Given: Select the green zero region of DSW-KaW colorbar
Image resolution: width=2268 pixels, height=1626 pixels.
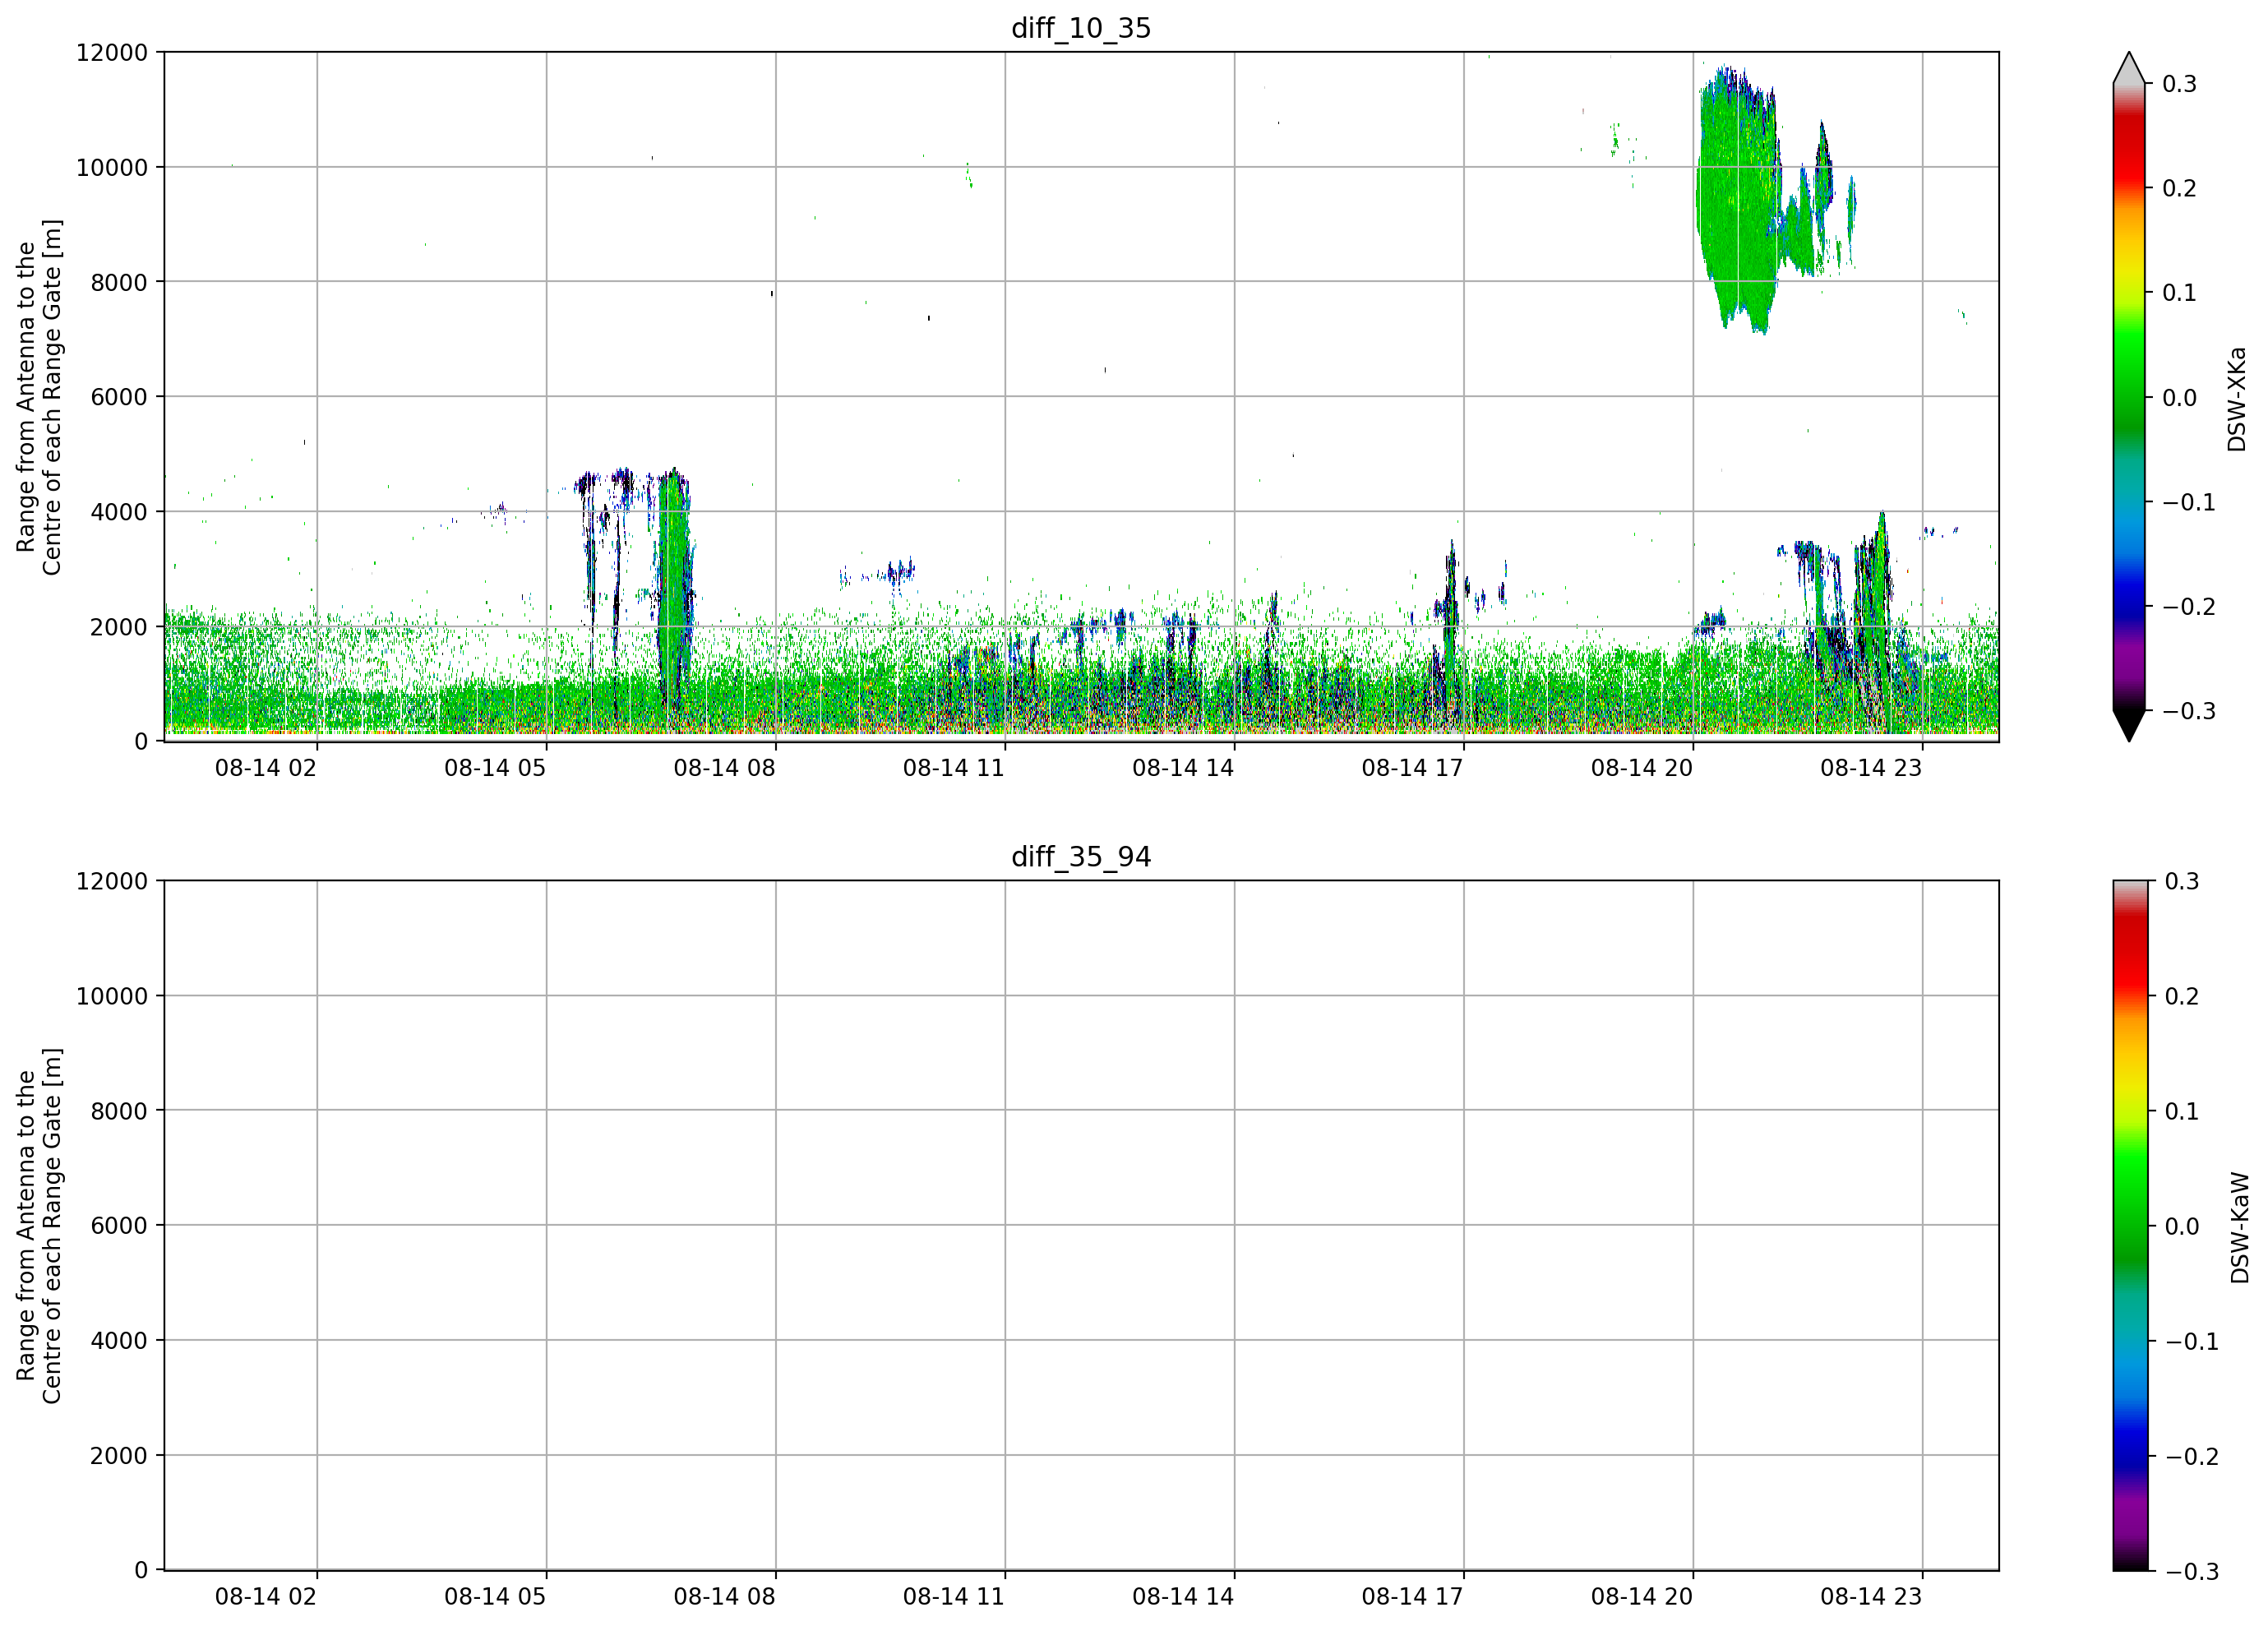Looking at the screenshot, I should click(x=2129, y=1225).
